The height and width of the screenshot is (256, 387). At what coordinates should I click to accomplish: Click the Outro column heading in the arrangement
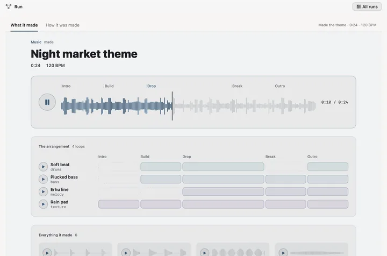pos(312,157)
